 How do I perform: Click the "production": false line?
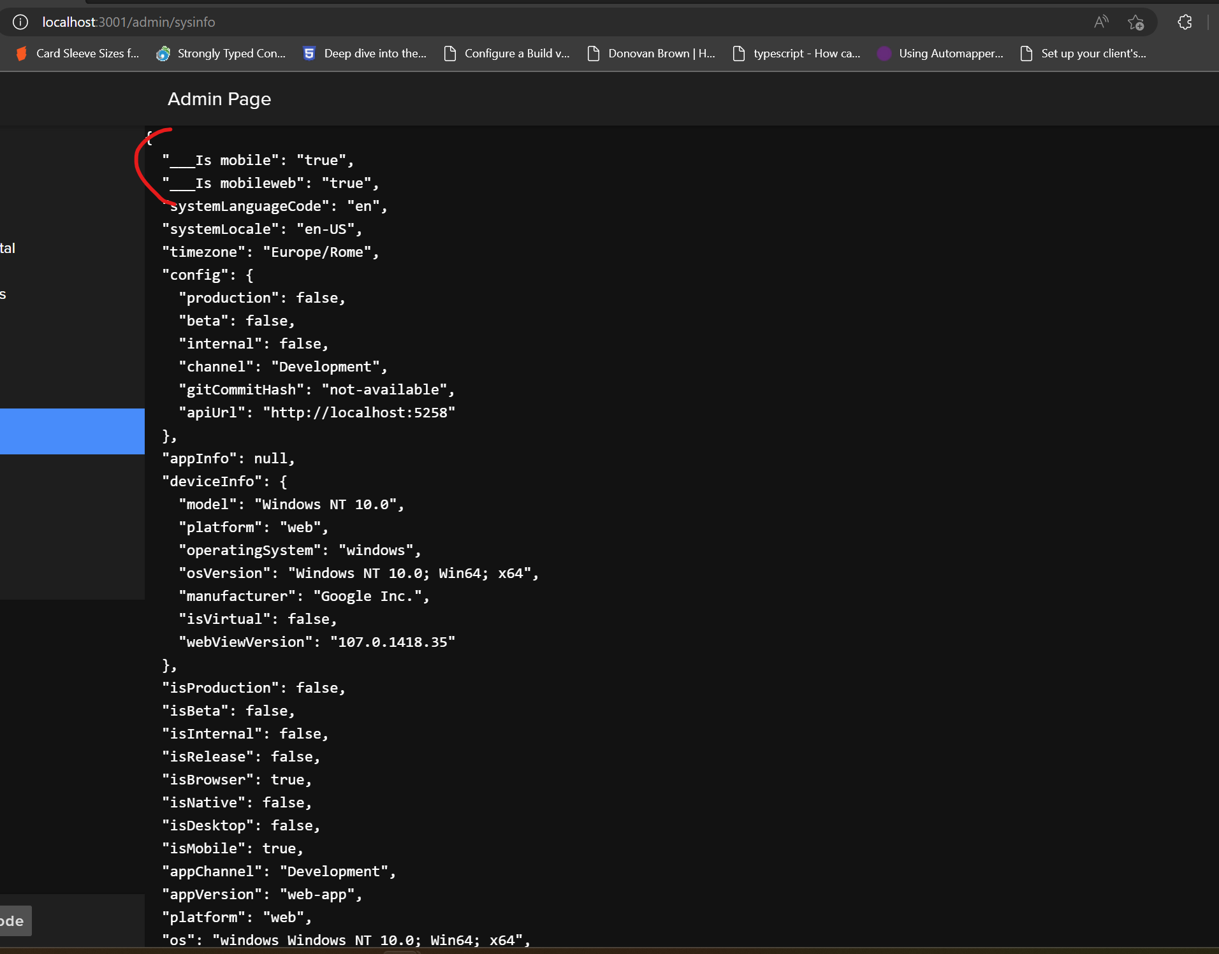[x=262, y=298]
